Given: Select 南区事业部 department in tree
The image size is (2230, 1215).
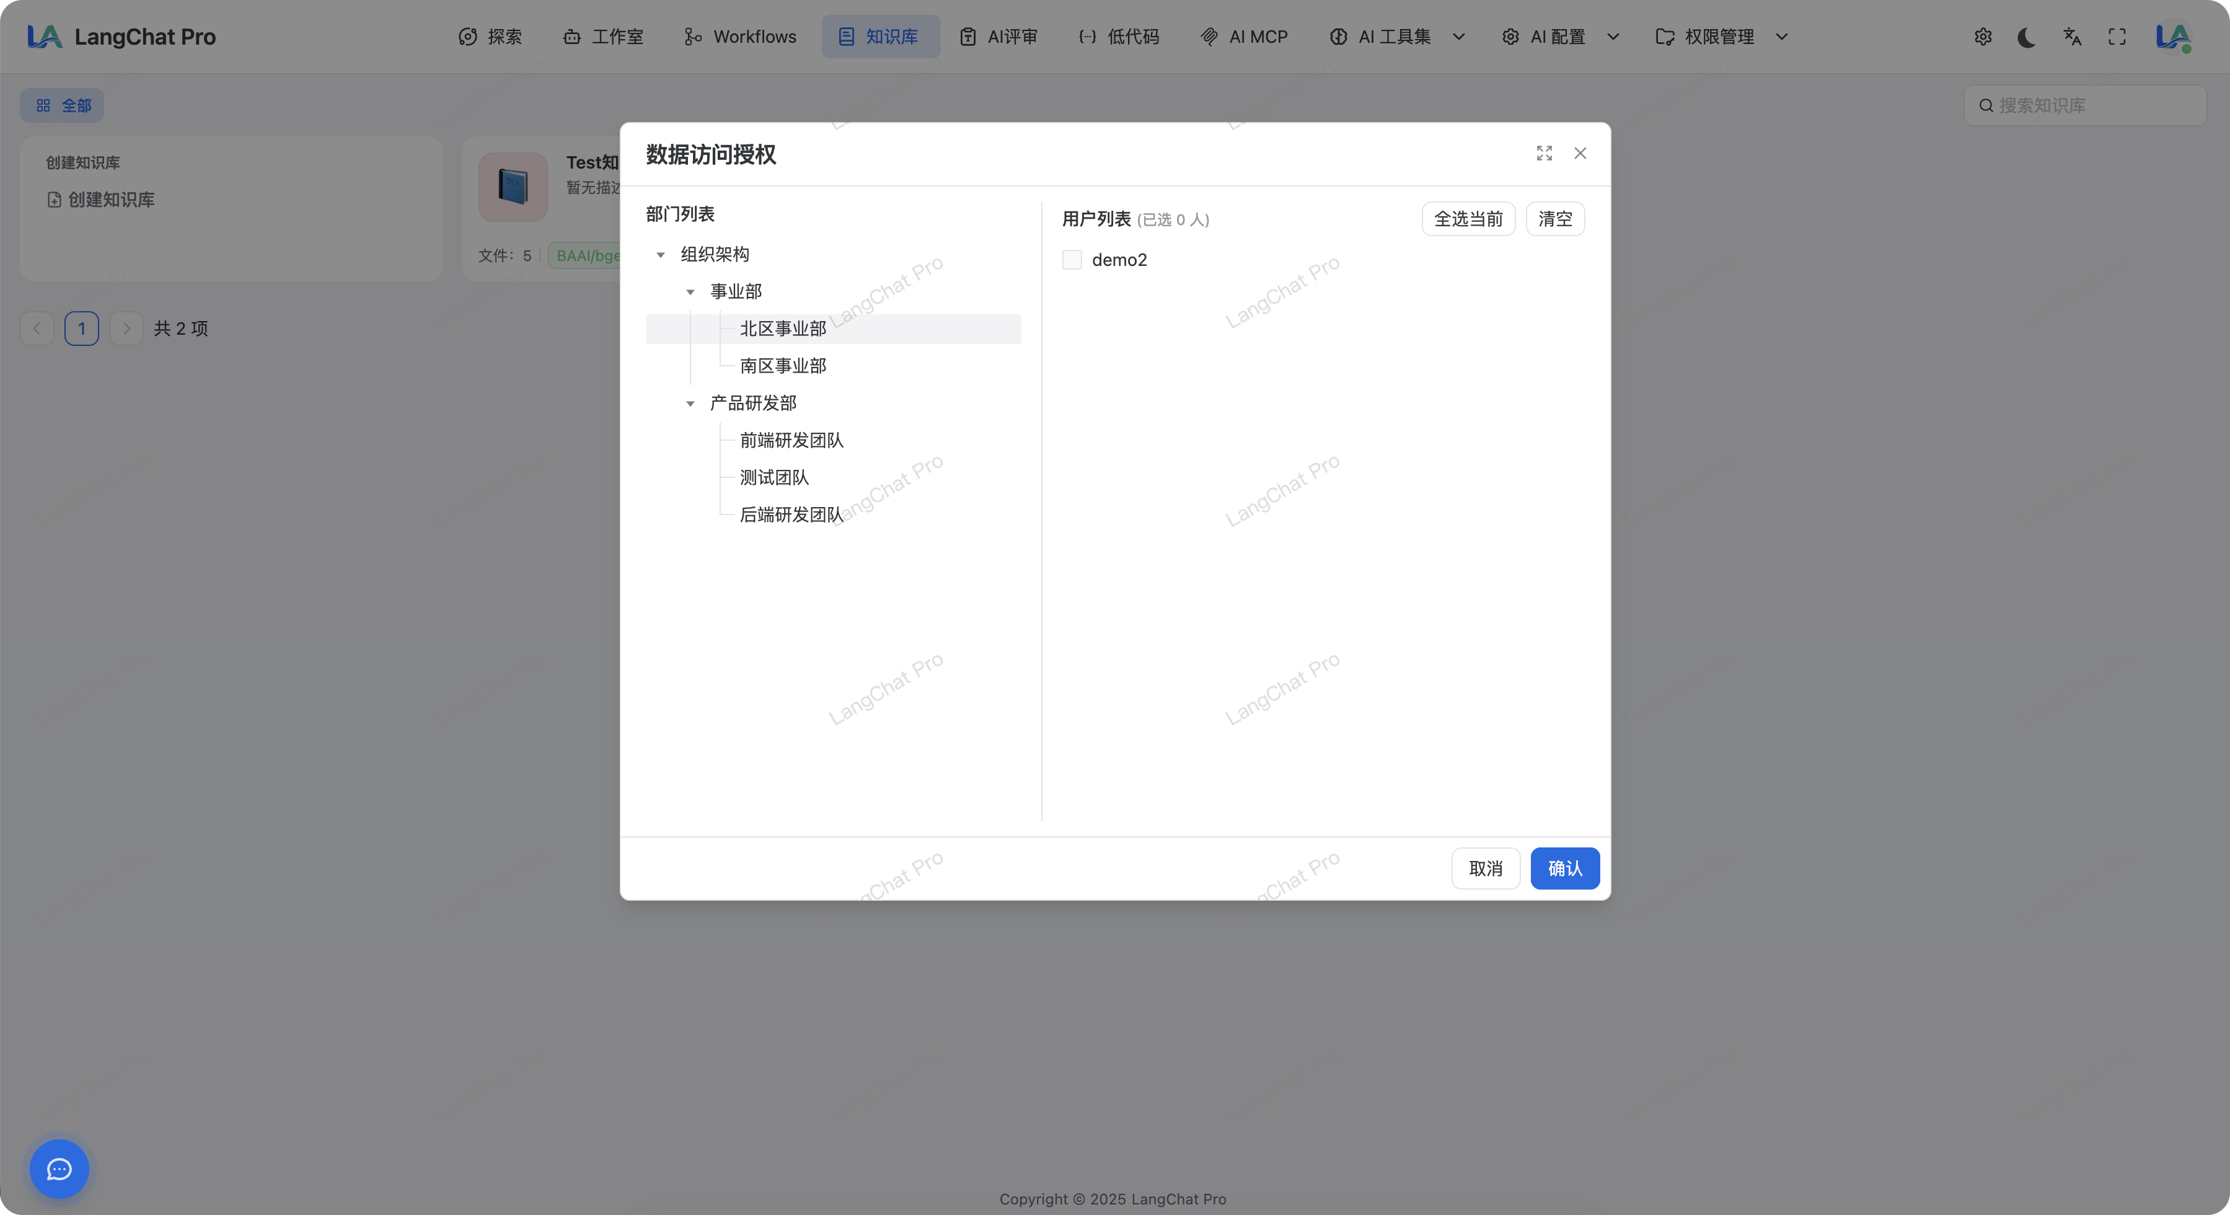Looking at the screenshot, I should (783, 366).
